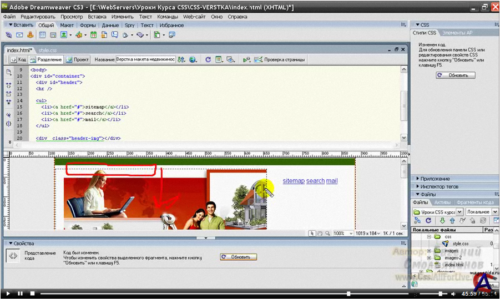Switch to Проект (Design) view

click(78, 59)
